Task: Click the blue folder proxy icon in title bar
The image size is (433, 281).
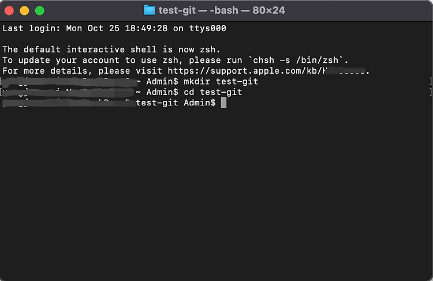Action: 150,10
